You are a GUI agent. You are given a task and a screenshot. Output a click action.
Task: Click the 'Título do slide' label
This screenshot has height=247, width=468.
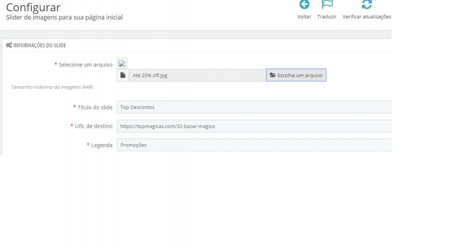click(95, 108)
